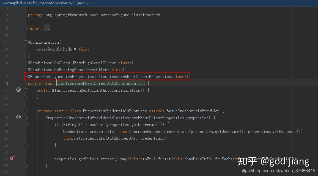
Task: Click the @ConditionalOnMissingBean annotation
Action: coord(55,70)
